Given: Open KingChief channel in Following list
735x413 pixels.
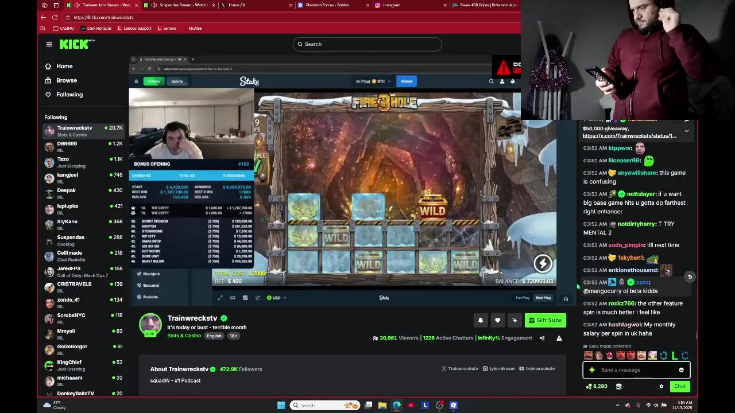Looking at the screenshot, I should coord(84,365).
